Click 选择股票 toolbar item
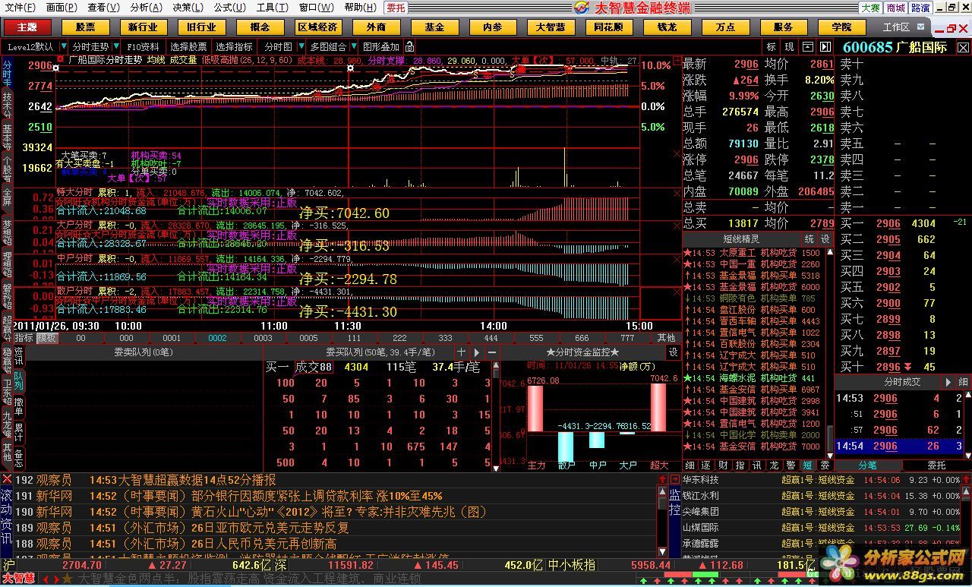 188,47
